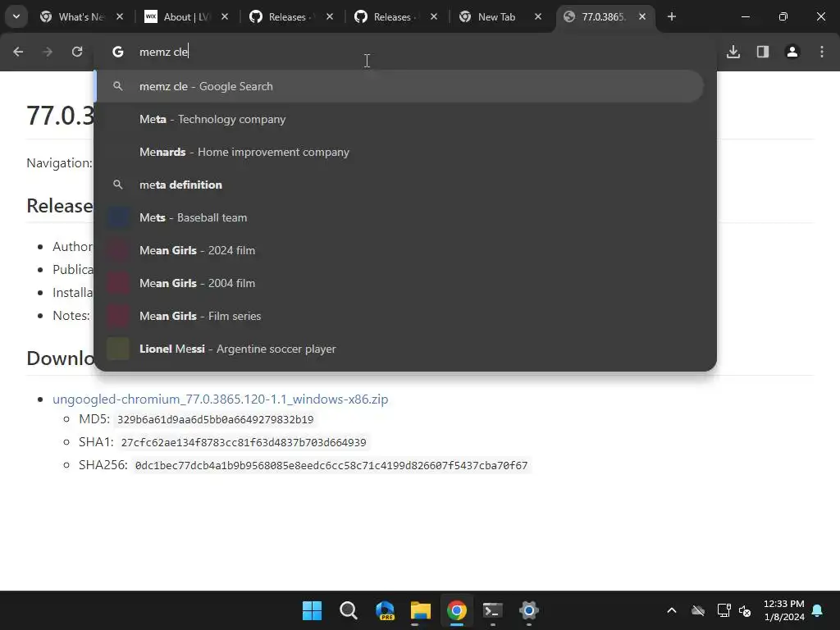Launch Edge preview from the taskbar

pyautogui.click(x=385, y=610)
